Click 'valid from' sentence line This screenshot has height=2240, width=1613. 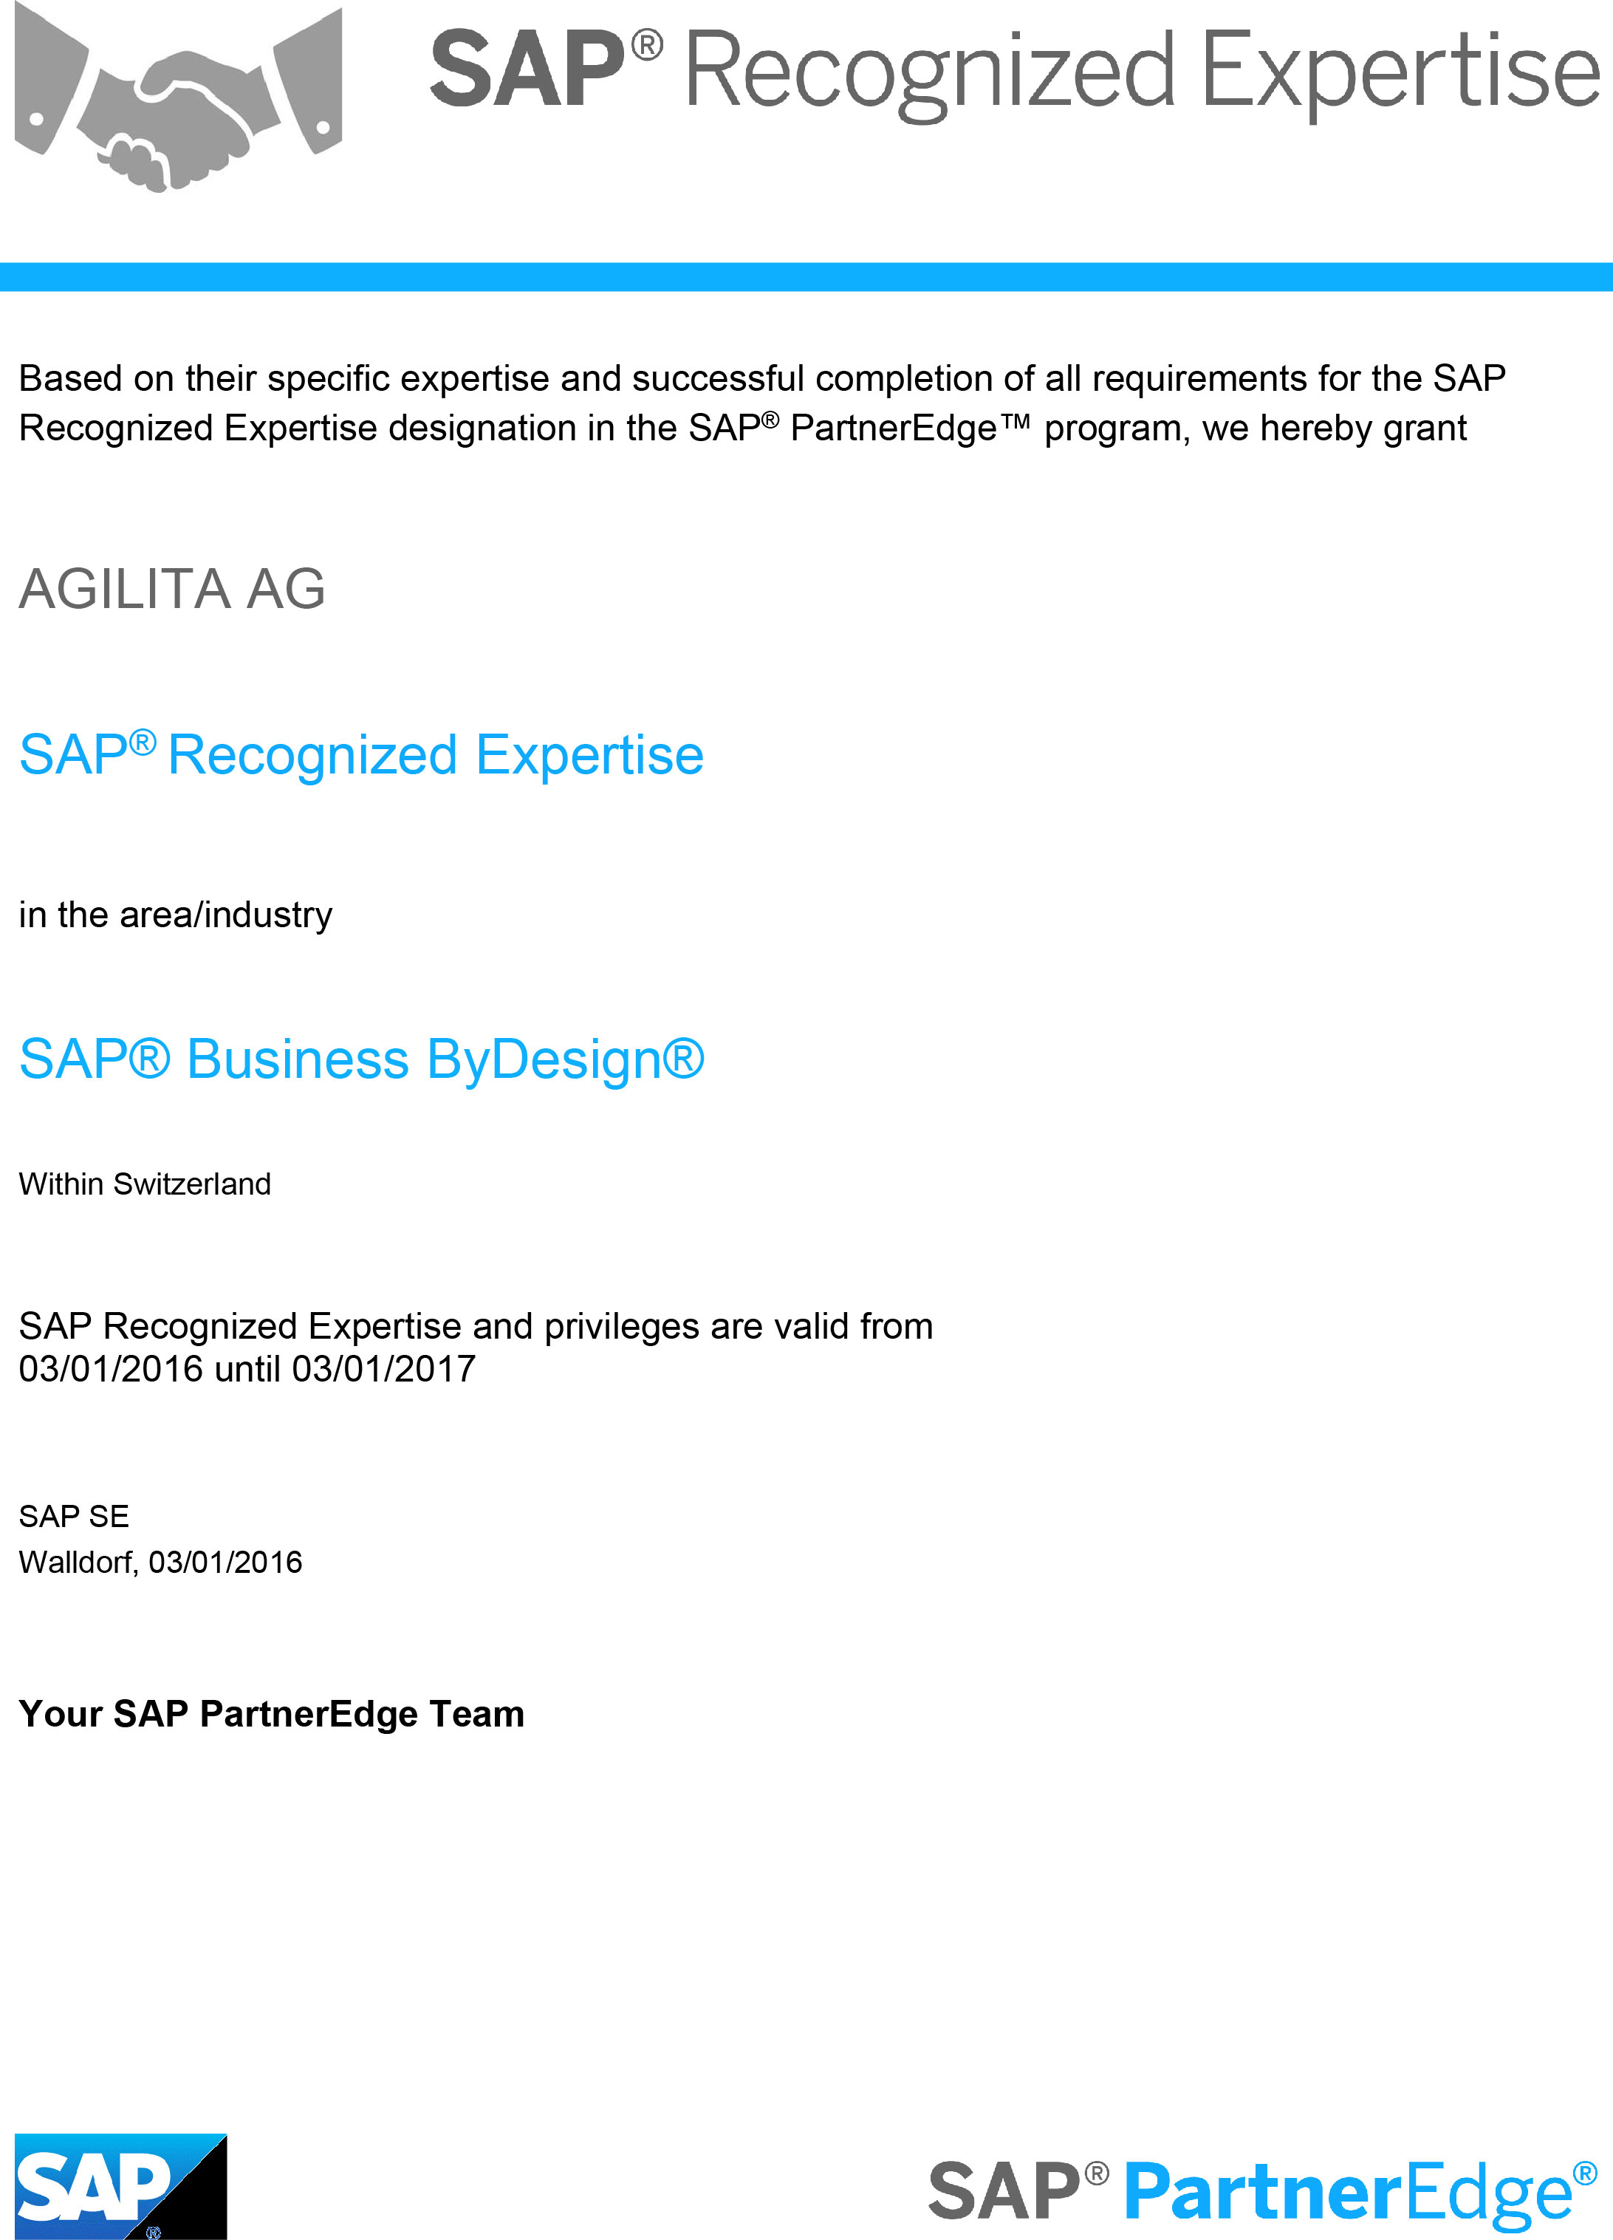[x=476, y=1326]
